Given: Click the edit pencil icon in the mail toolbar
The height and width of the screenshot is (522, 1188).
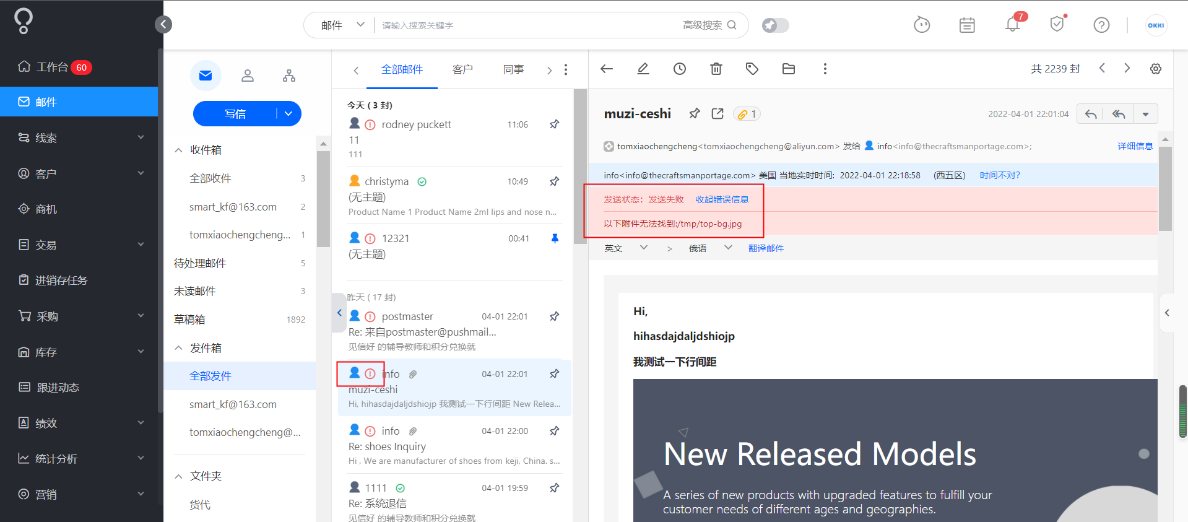Looking at the screenshot, I should tap(643, 69).
